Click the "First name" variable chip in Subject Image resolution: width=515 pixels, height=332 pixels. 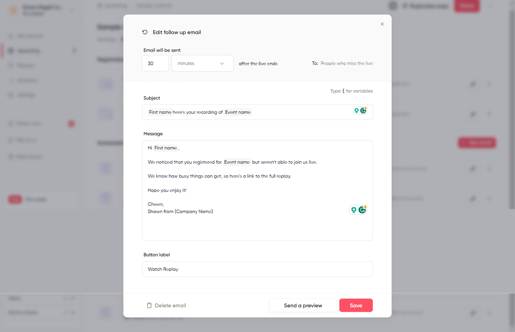coord(160,112)
